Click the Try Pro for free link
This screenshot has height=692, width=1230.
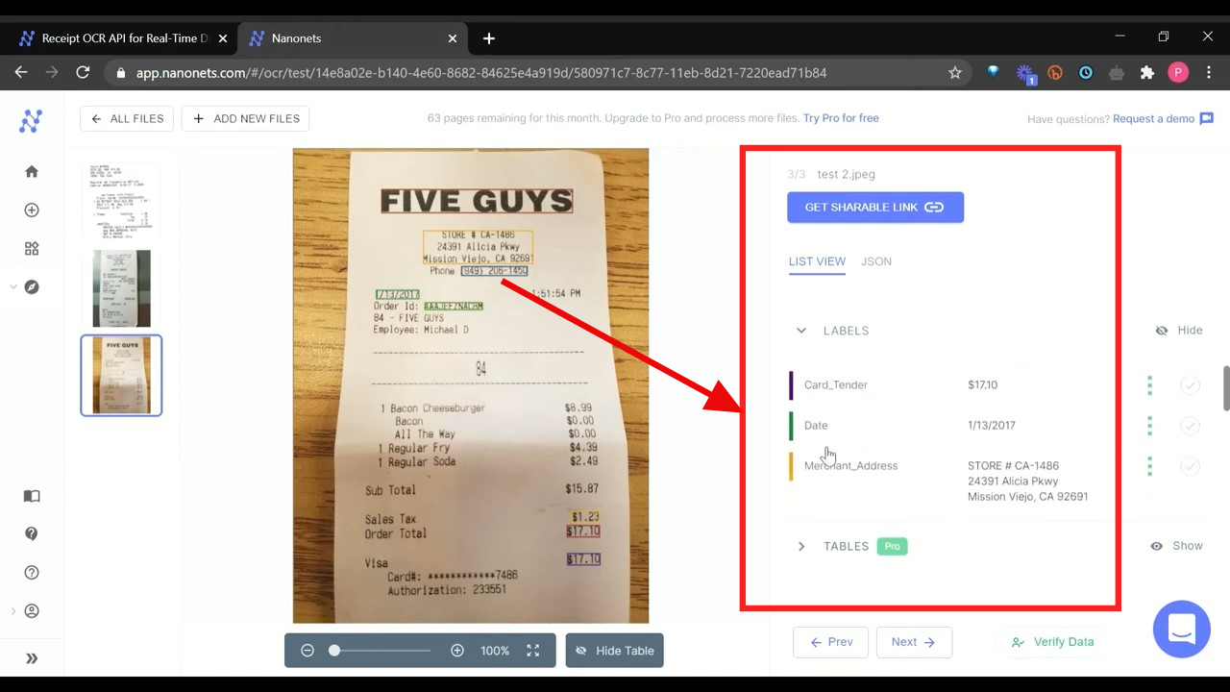click(841, 118)
